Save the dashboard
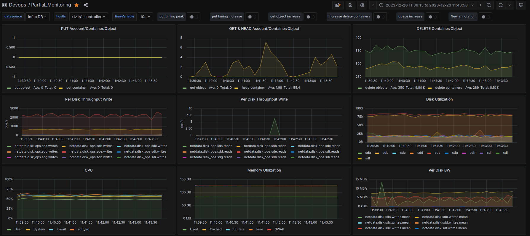The width and height of the screenshot is (530, 236). (350, 5)
